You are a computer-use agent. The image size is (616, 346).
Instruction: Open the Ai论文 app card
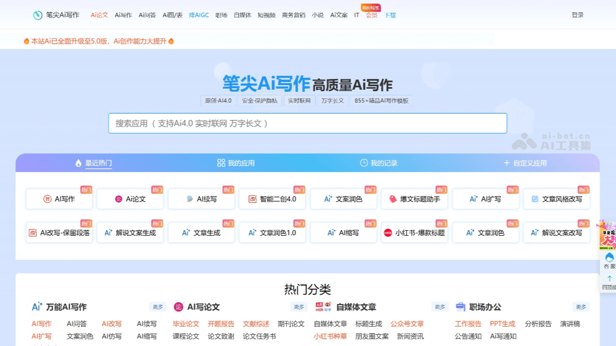(130, 199)
